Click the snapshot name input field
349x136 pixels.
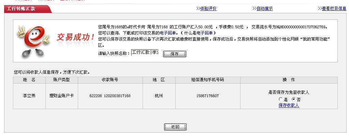pos(145,53)
